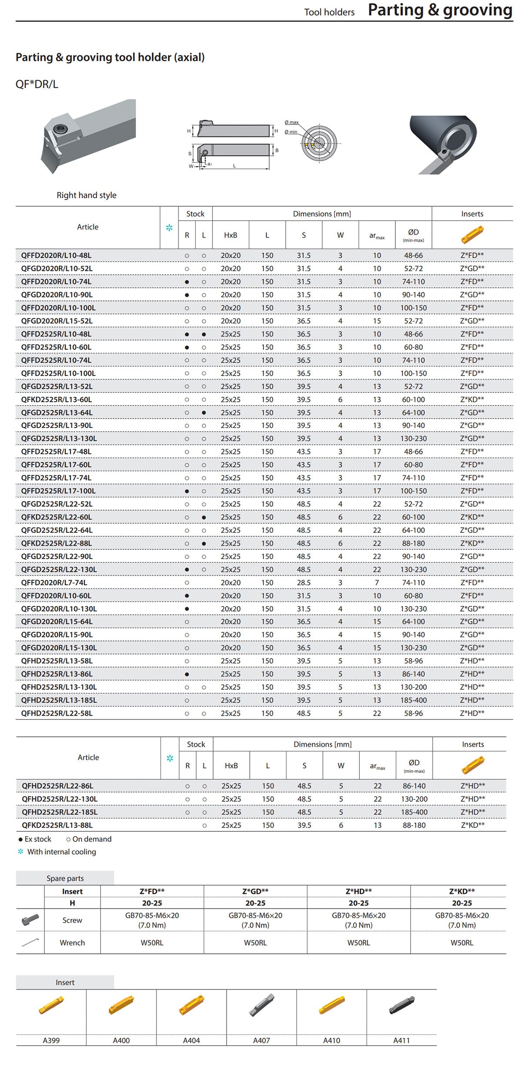Image resolution: width=522 pixels, height=1070 pixels.
Task: Click the R stock dot for QFFD2020R/L10-74L
Action: pos(187,282)
